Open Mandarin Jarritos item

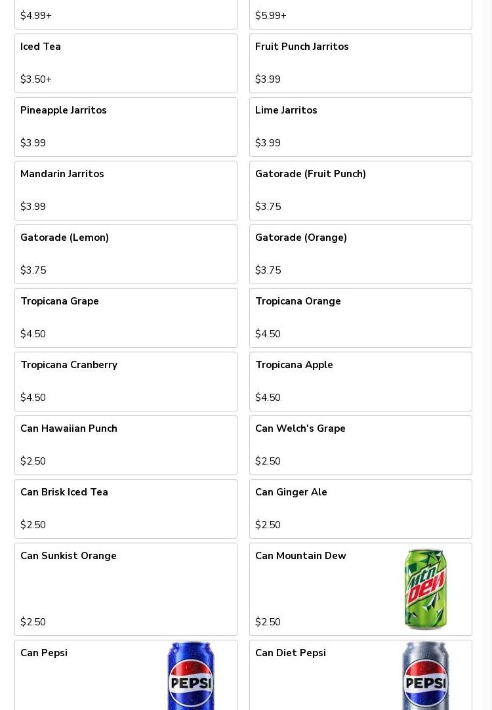tap(126, 190)
